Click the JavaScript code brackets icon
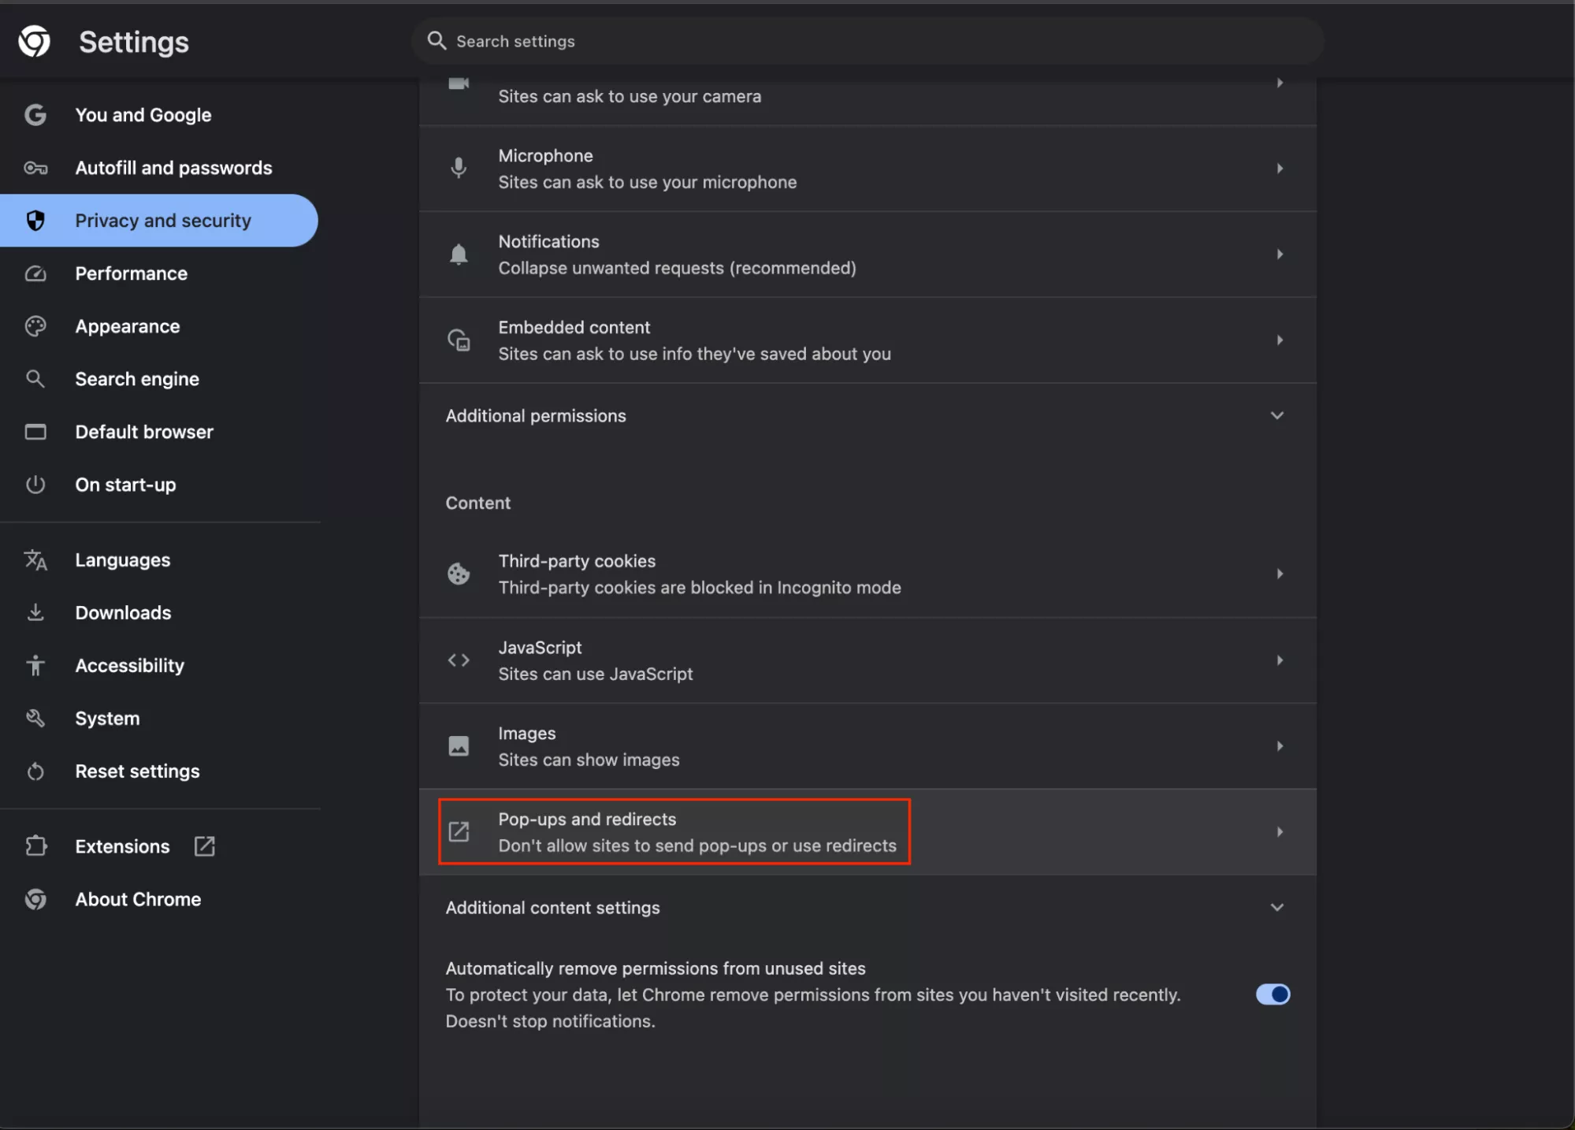 click(x=459, y=660)
